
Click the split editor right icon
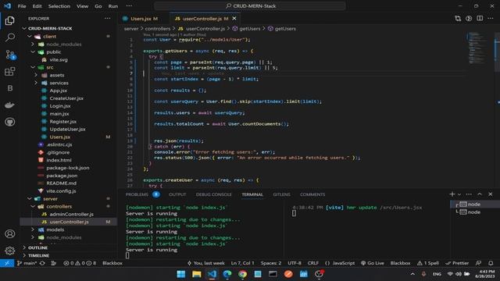point(480,19)
